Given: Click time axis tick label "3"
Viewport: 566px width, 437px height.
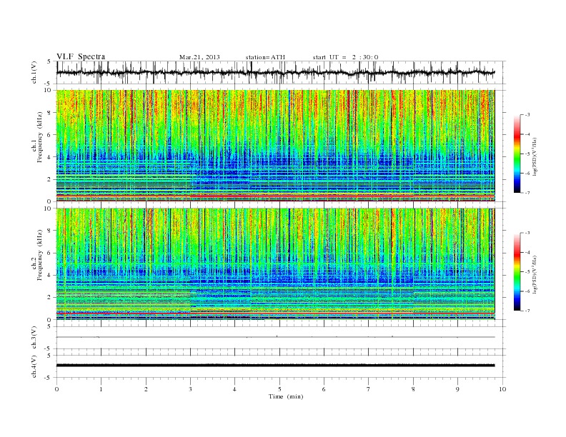Looking at the screenshot, I should click(190, 389).
